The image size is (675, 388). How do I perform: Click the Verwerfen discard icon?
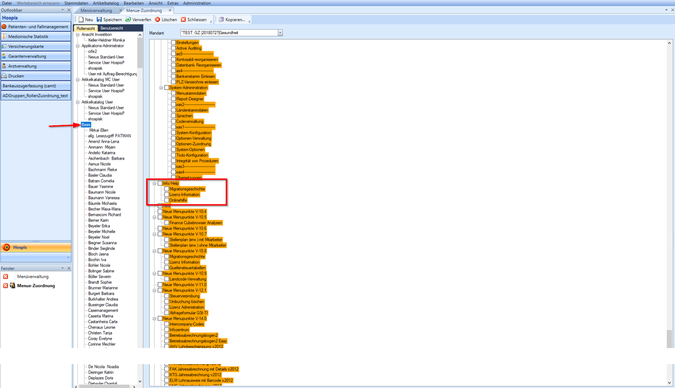coord(128,20)
